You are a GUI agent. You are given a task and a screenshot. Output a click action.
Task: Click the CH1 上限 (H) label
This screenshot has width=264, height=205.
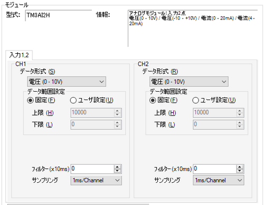43,113
